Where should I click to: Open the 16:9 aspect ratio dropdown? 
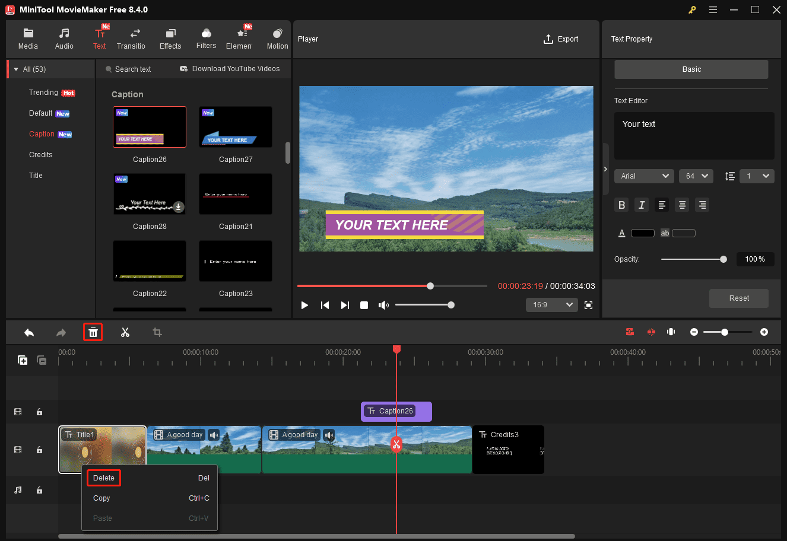(x=551, y=304)
